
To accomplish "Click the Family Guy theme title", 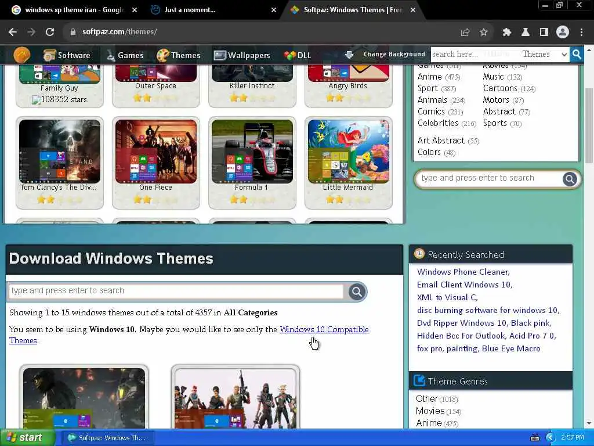I will pyautogui.click(x=59, y=88).
